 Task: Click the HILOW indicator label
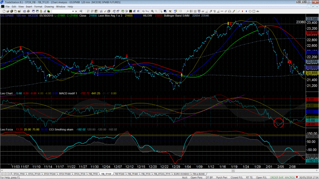[x=148, y=16]
